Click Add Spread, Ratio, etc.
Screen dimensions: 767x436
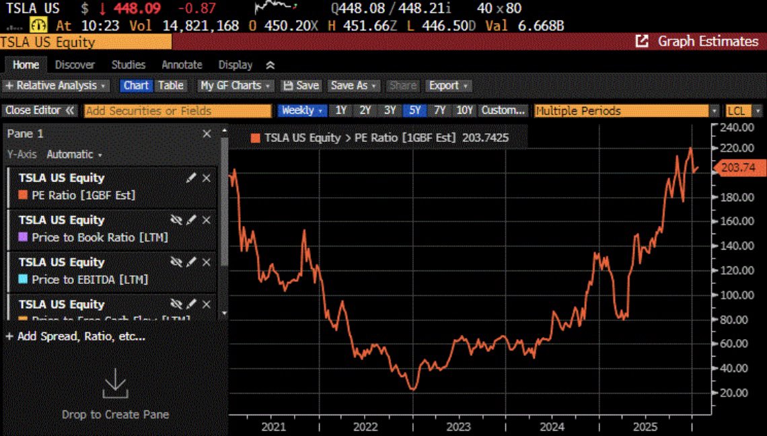click(x=76, y=336)
